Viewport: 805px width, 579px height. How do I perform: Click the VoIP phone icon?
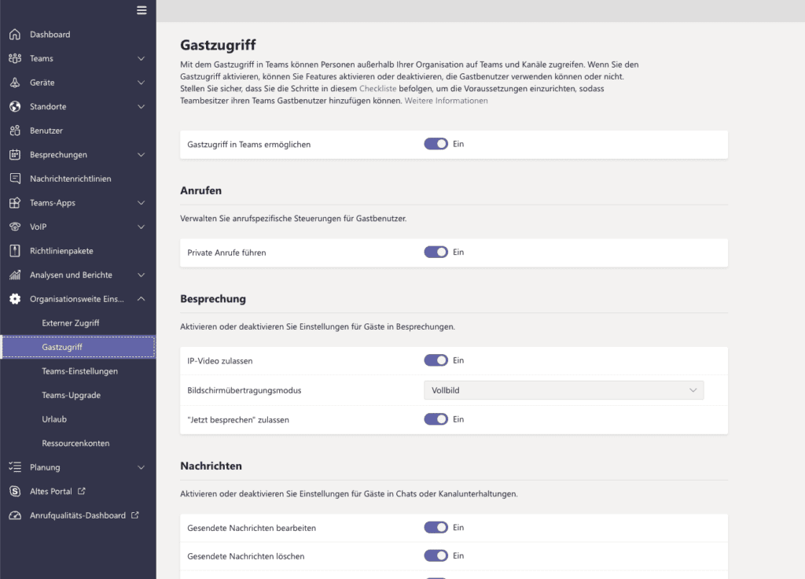[x=14, y=227]
